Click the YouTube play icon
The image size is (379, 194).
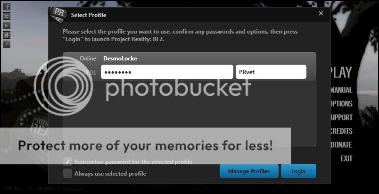[x=7, y=25]
